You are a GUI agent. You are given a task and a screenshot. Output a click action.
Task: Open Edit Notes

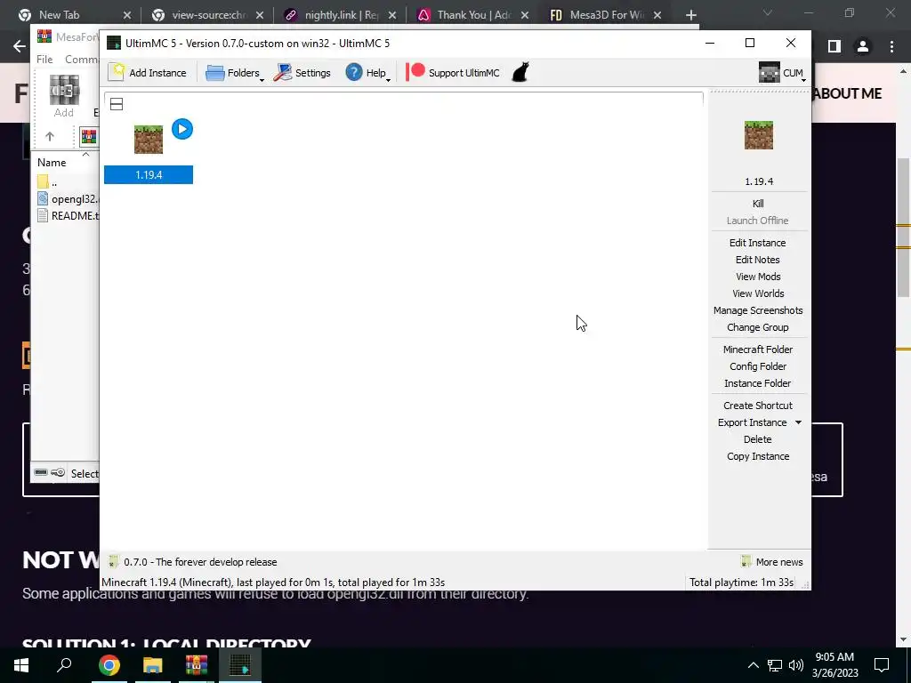pos(758,260)
